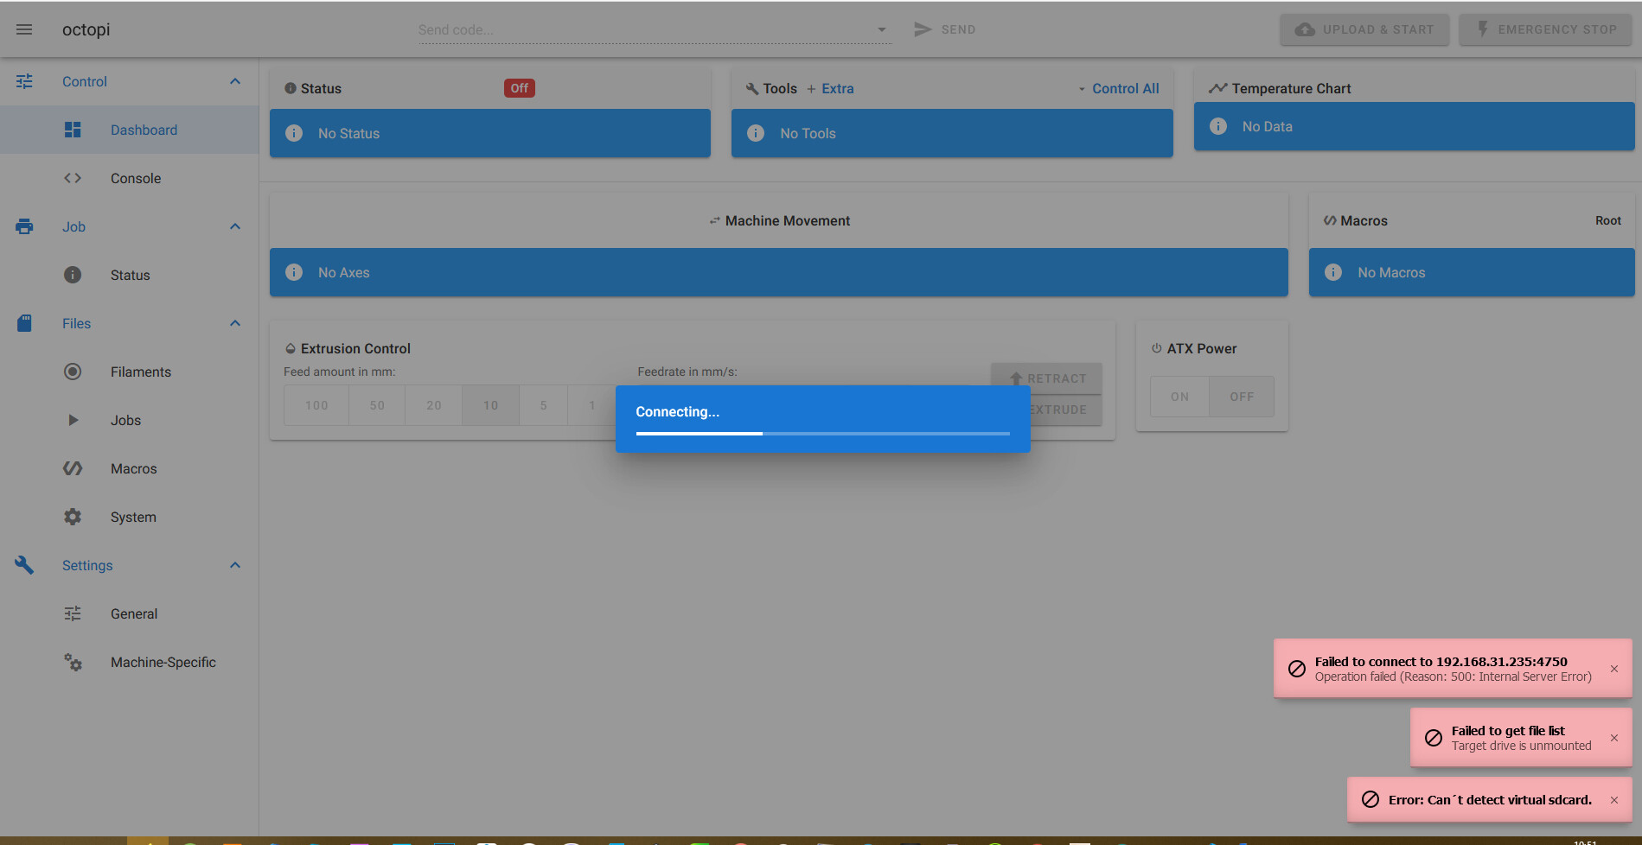Collapse the Settings section chevron
Image resolution: width=1642 pixels, height=845 pixels.
(x=235, y=565)
